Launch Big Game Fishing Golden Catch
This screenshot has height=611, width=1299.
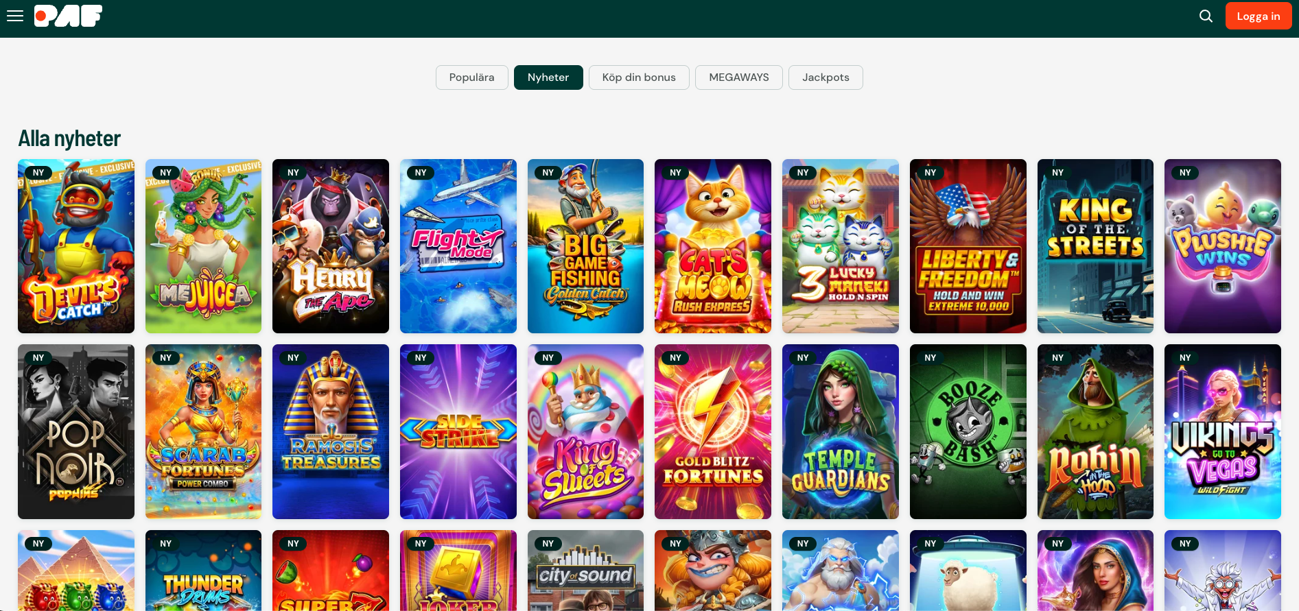(x=586, y=246)
